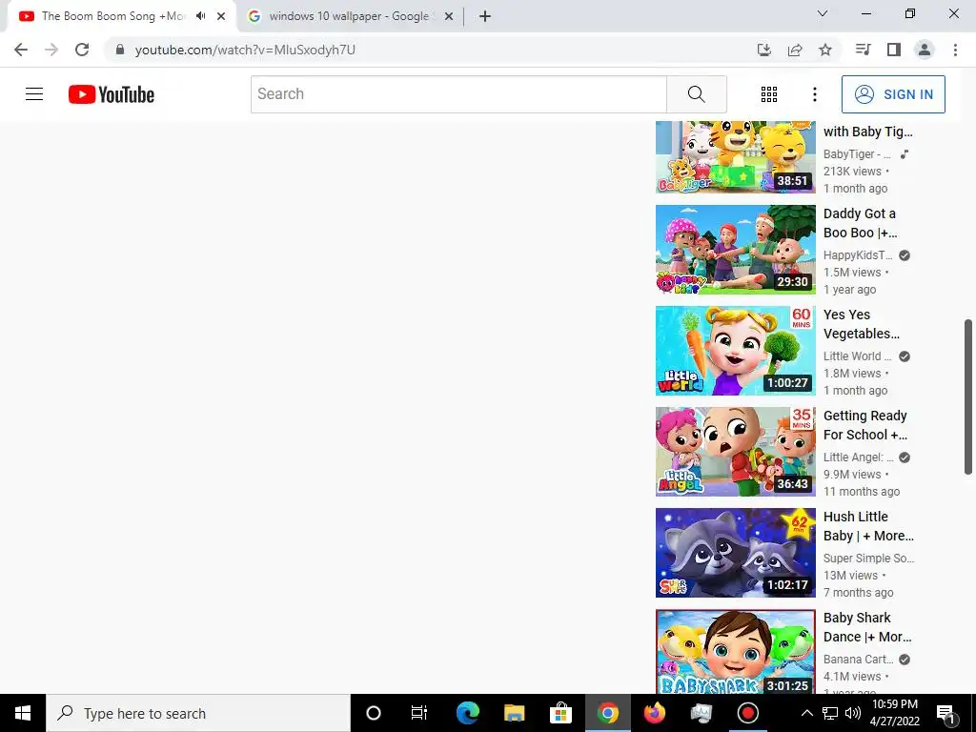Image resolution: width=976 pixels, height=732 pixels.
Task: Open the Baby Shark Dance thumbnail
Action: click(x=735, y=651)
